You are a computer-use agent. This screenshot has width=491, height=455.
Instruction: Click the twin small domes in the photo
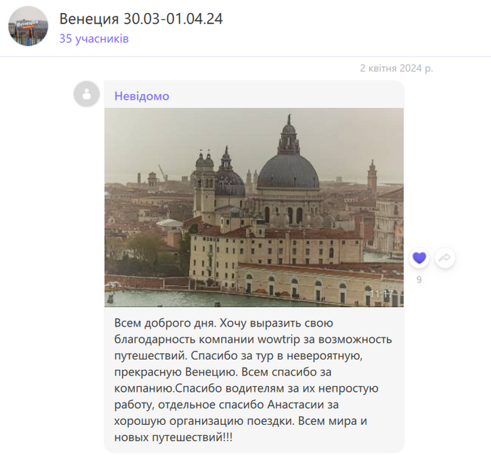click(204, 160)
